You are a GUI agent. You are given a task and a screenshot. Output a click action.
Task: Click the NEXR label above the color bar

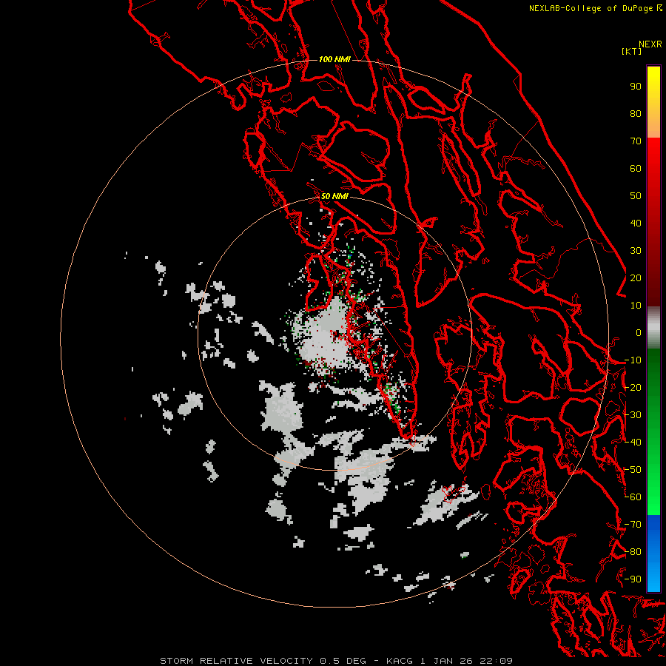click(650, 44)
